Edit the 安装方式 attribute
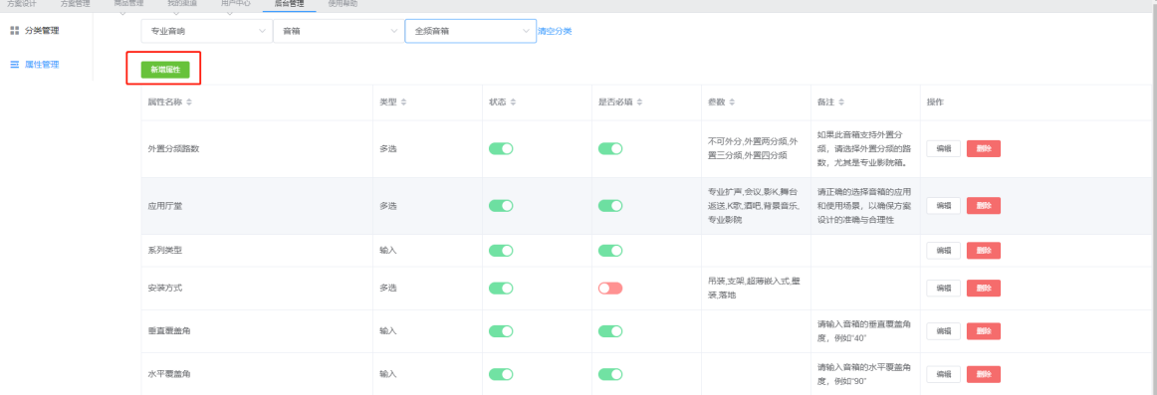This screenshot has width=1157, height=395. pyautogui.click(x=943, y=289)
